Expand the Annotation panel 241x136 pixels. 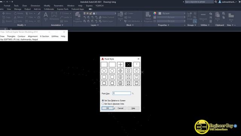57,25
